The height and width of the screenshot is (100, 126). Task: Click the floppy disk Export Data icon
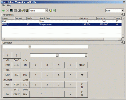(27, 11)
